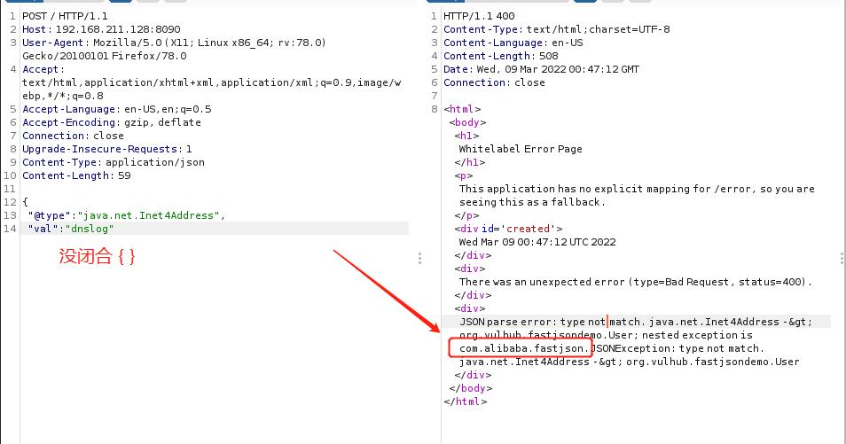Click the 'POST / HTTP/1.1' request line
Viewport: 846px width, 444px height.
coord(65,16)
